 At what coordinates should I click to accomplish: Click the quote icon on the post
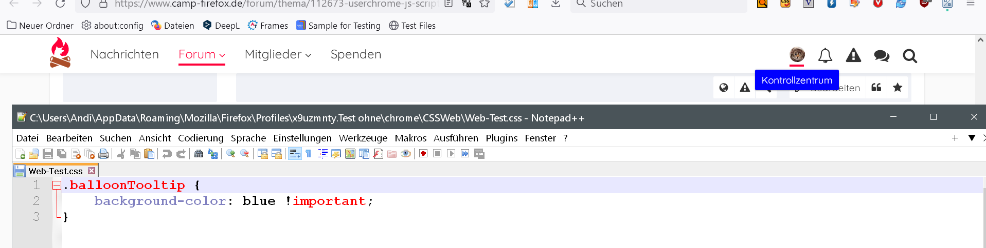click(x=876, y=88)
